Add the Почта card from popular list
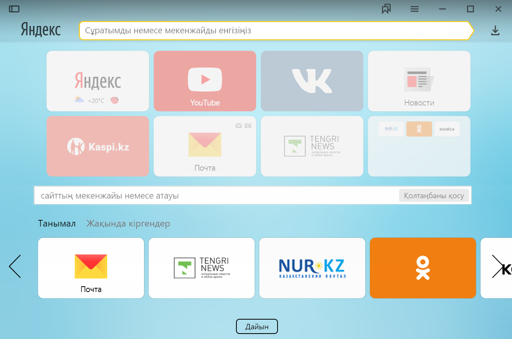The height and width of the screenshot is (339, 512). (91, 268)
